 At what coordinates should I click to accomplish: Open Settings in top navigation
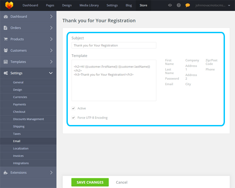112,5
